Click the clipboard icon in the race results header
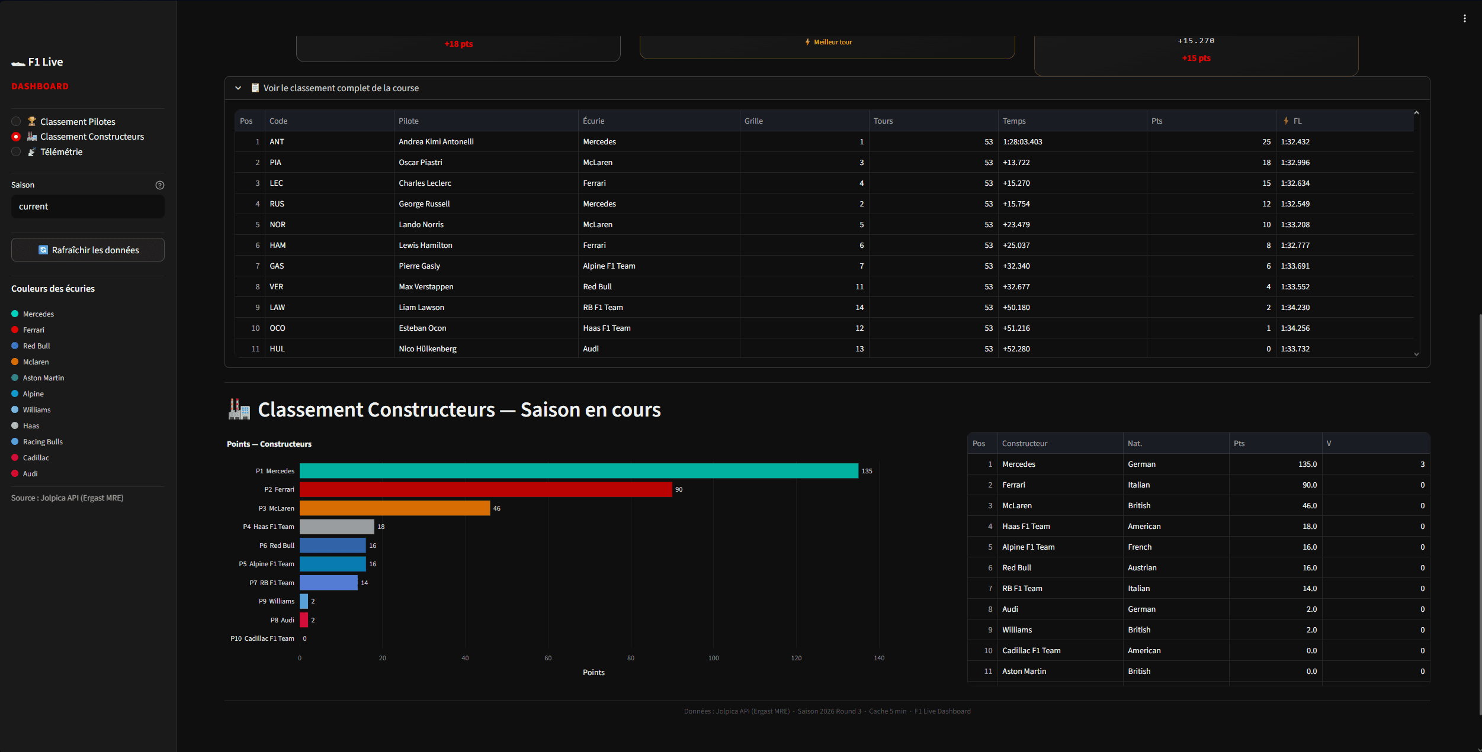Image resolution: width=1482 pixels, height=752 pixels. pos(255,88)
